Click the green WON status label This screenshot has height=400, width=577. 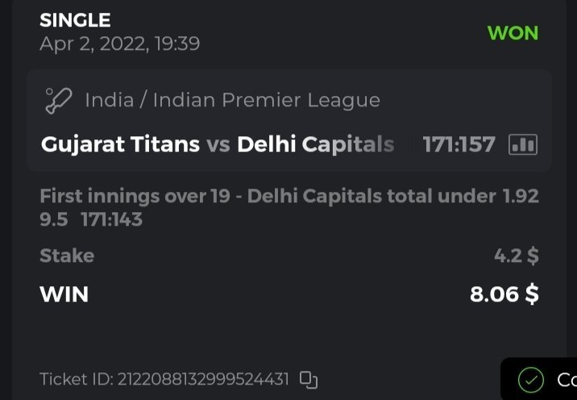click(513, 33)
